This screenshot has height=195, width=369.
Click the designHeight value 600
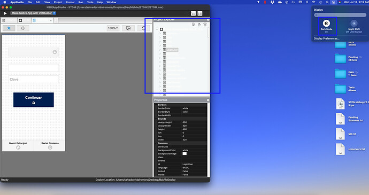(184, 122)
